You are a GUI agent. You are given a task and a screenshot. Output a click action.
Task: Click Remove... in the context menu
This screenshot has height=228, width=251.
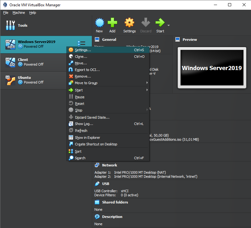click(x=83, y=76)
